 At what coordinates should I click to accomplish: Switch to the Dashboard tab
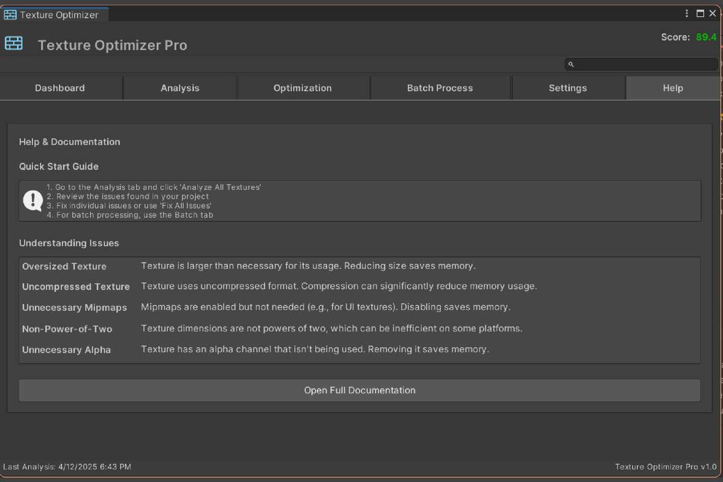(60, 88)
